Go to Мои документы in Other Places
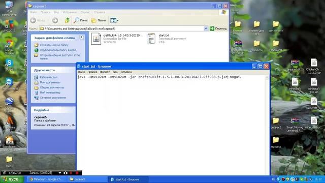The image size is (325, 183). point(50,82)
